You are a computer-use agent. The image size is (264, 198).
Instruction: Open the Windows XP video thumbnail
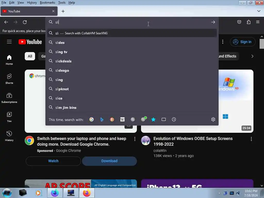[236, 101]
